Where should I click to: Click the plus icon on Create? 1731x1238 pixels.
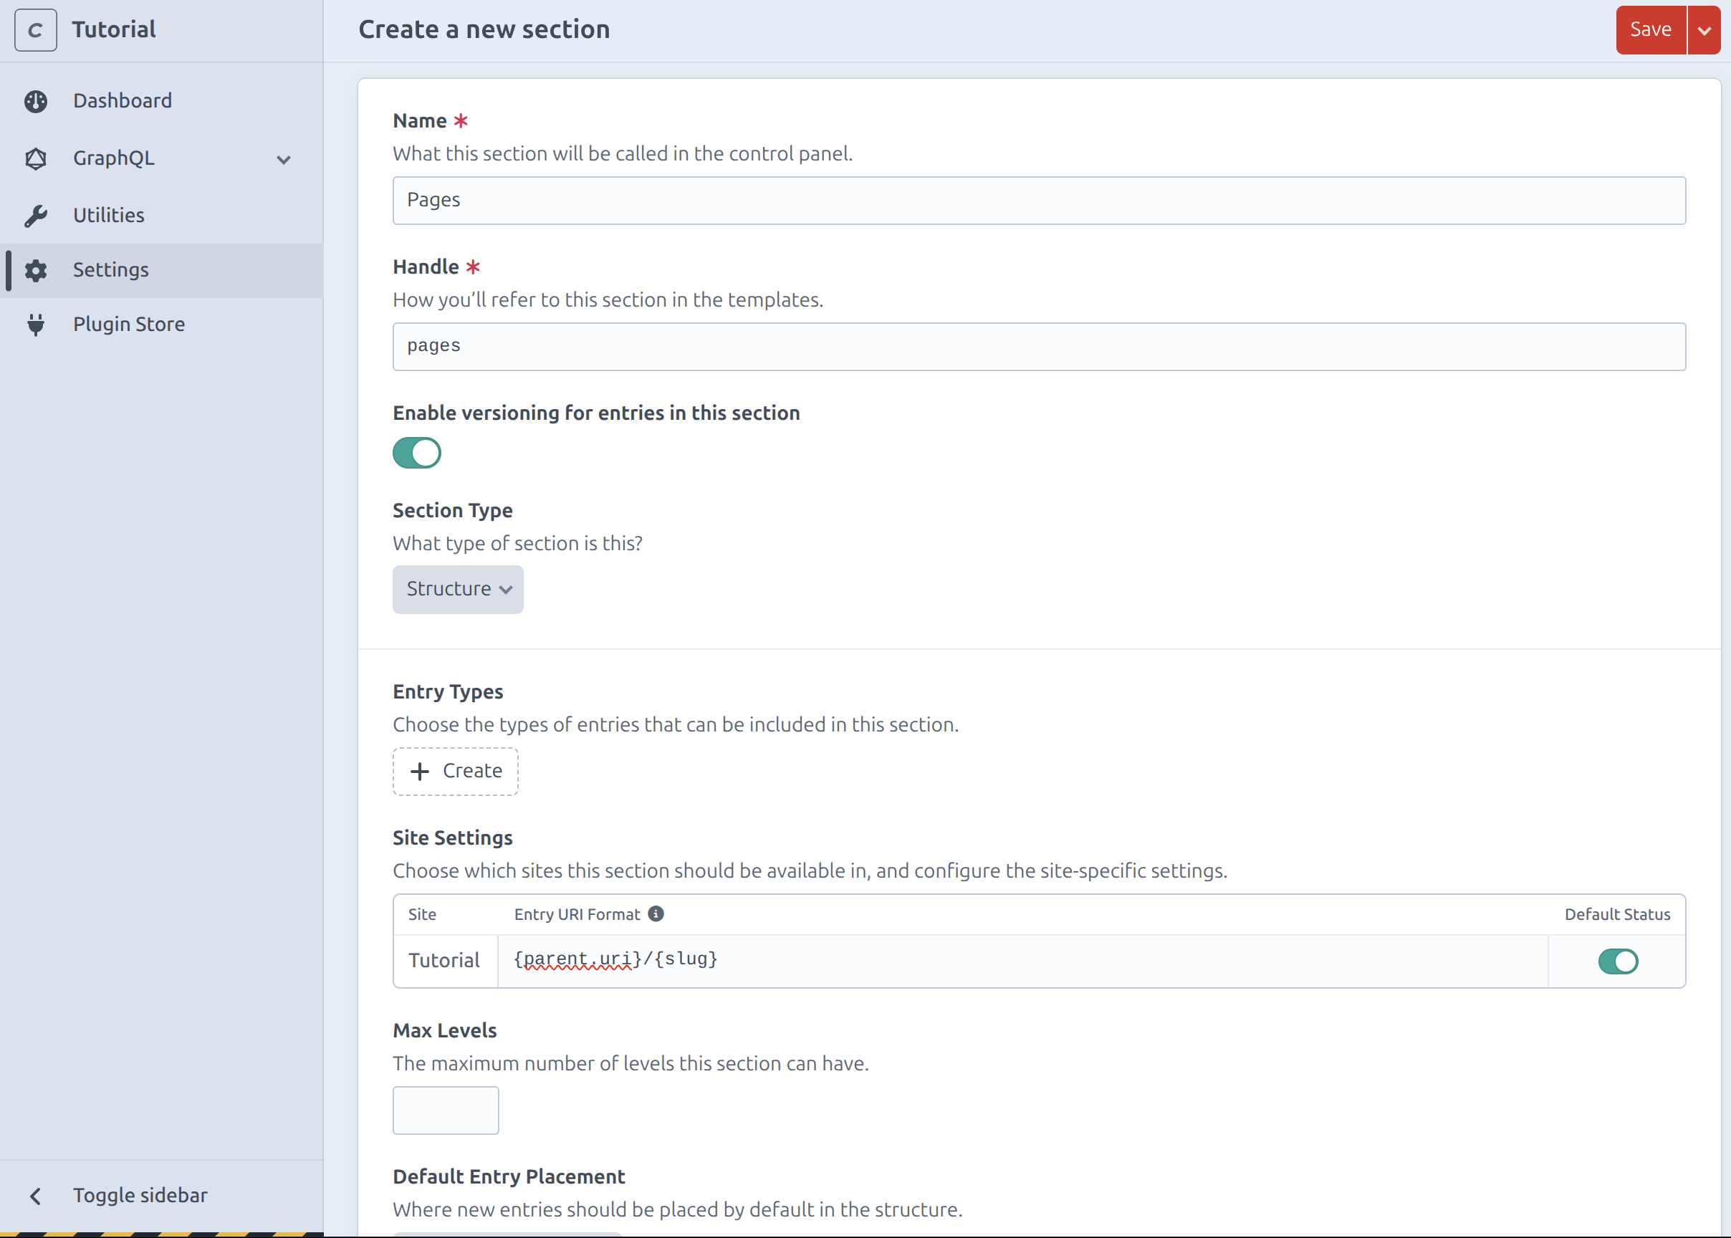(x=420, y=772)
